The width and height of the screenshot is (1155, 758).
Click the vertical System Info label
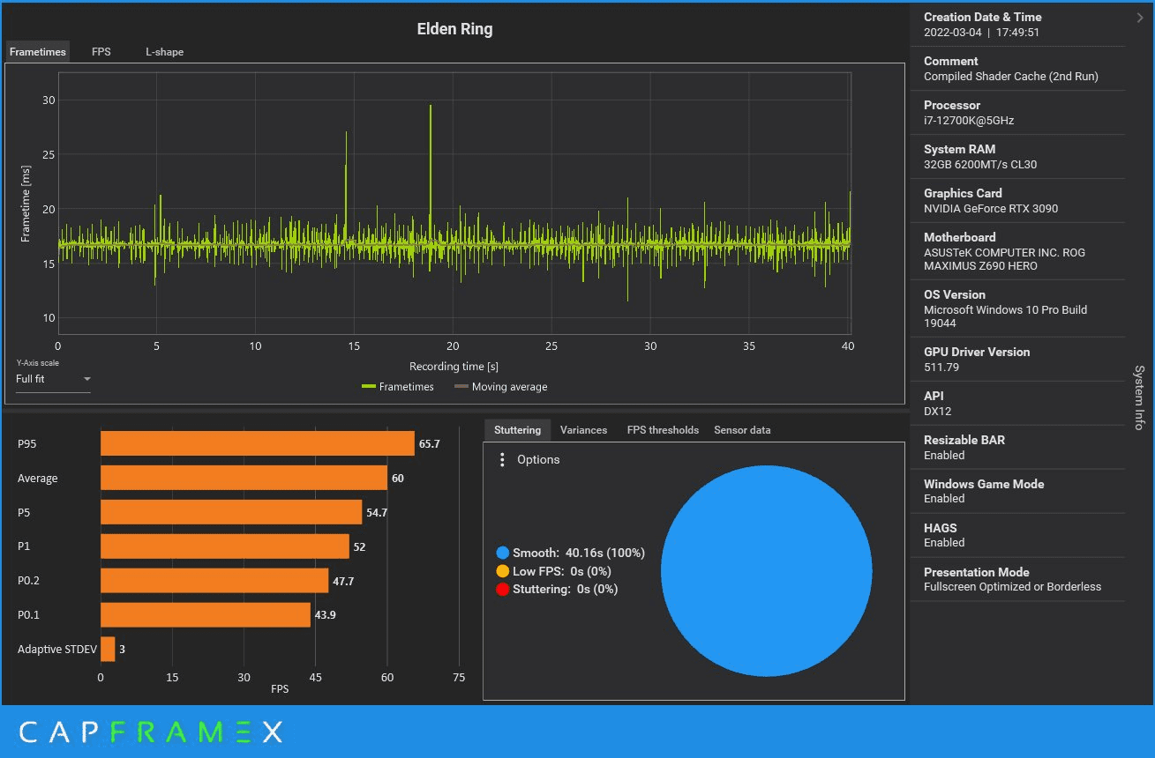click(x=1139, y=398)
